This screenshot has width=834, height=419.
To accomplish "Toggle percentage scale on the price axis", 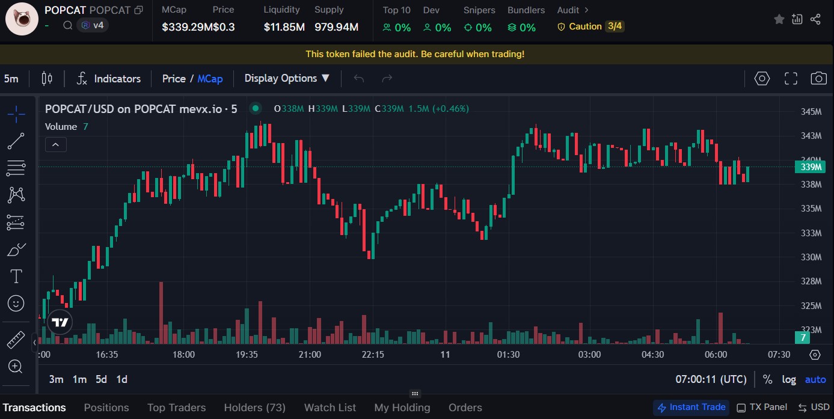I will [768, 379].
